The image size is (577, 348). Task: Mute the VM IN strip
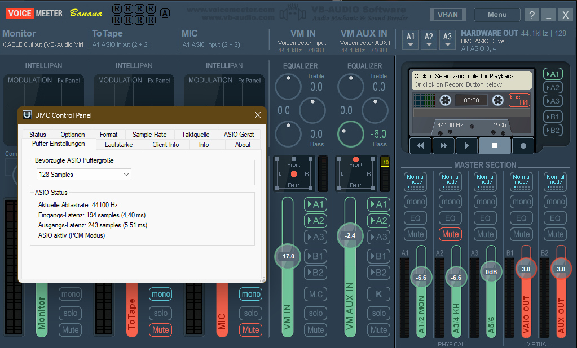tap(316, 329)
